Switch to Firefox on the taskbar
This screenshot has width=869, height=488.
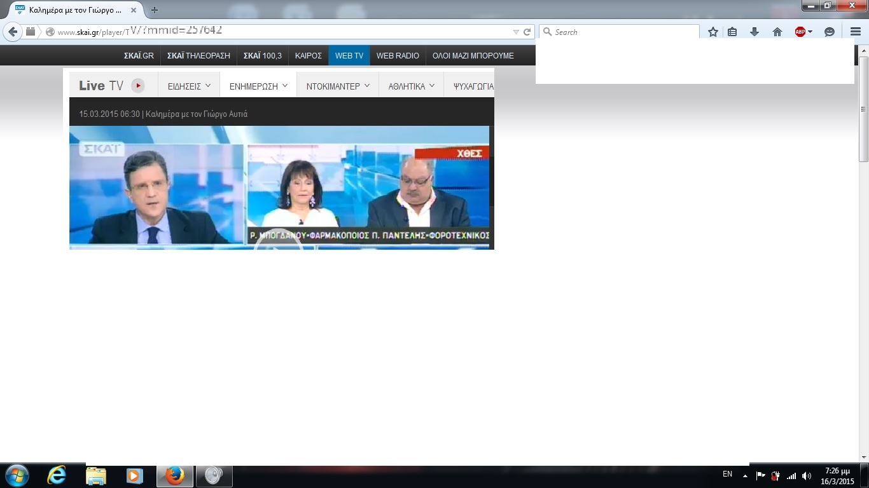click(175, 476)
